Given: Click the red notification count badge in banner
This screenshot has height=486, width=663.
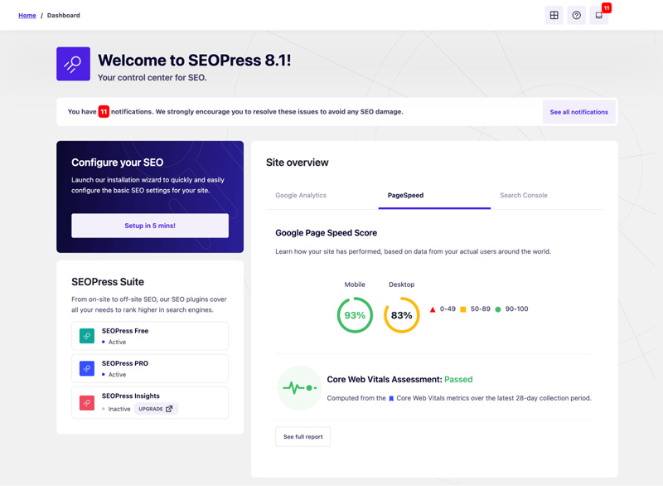Looking at the screenshot, I should click(x=104, y=112).
